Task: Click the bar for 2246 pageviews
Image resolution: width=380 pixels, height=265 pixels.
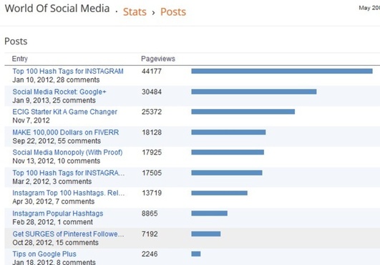Action: 196,254
